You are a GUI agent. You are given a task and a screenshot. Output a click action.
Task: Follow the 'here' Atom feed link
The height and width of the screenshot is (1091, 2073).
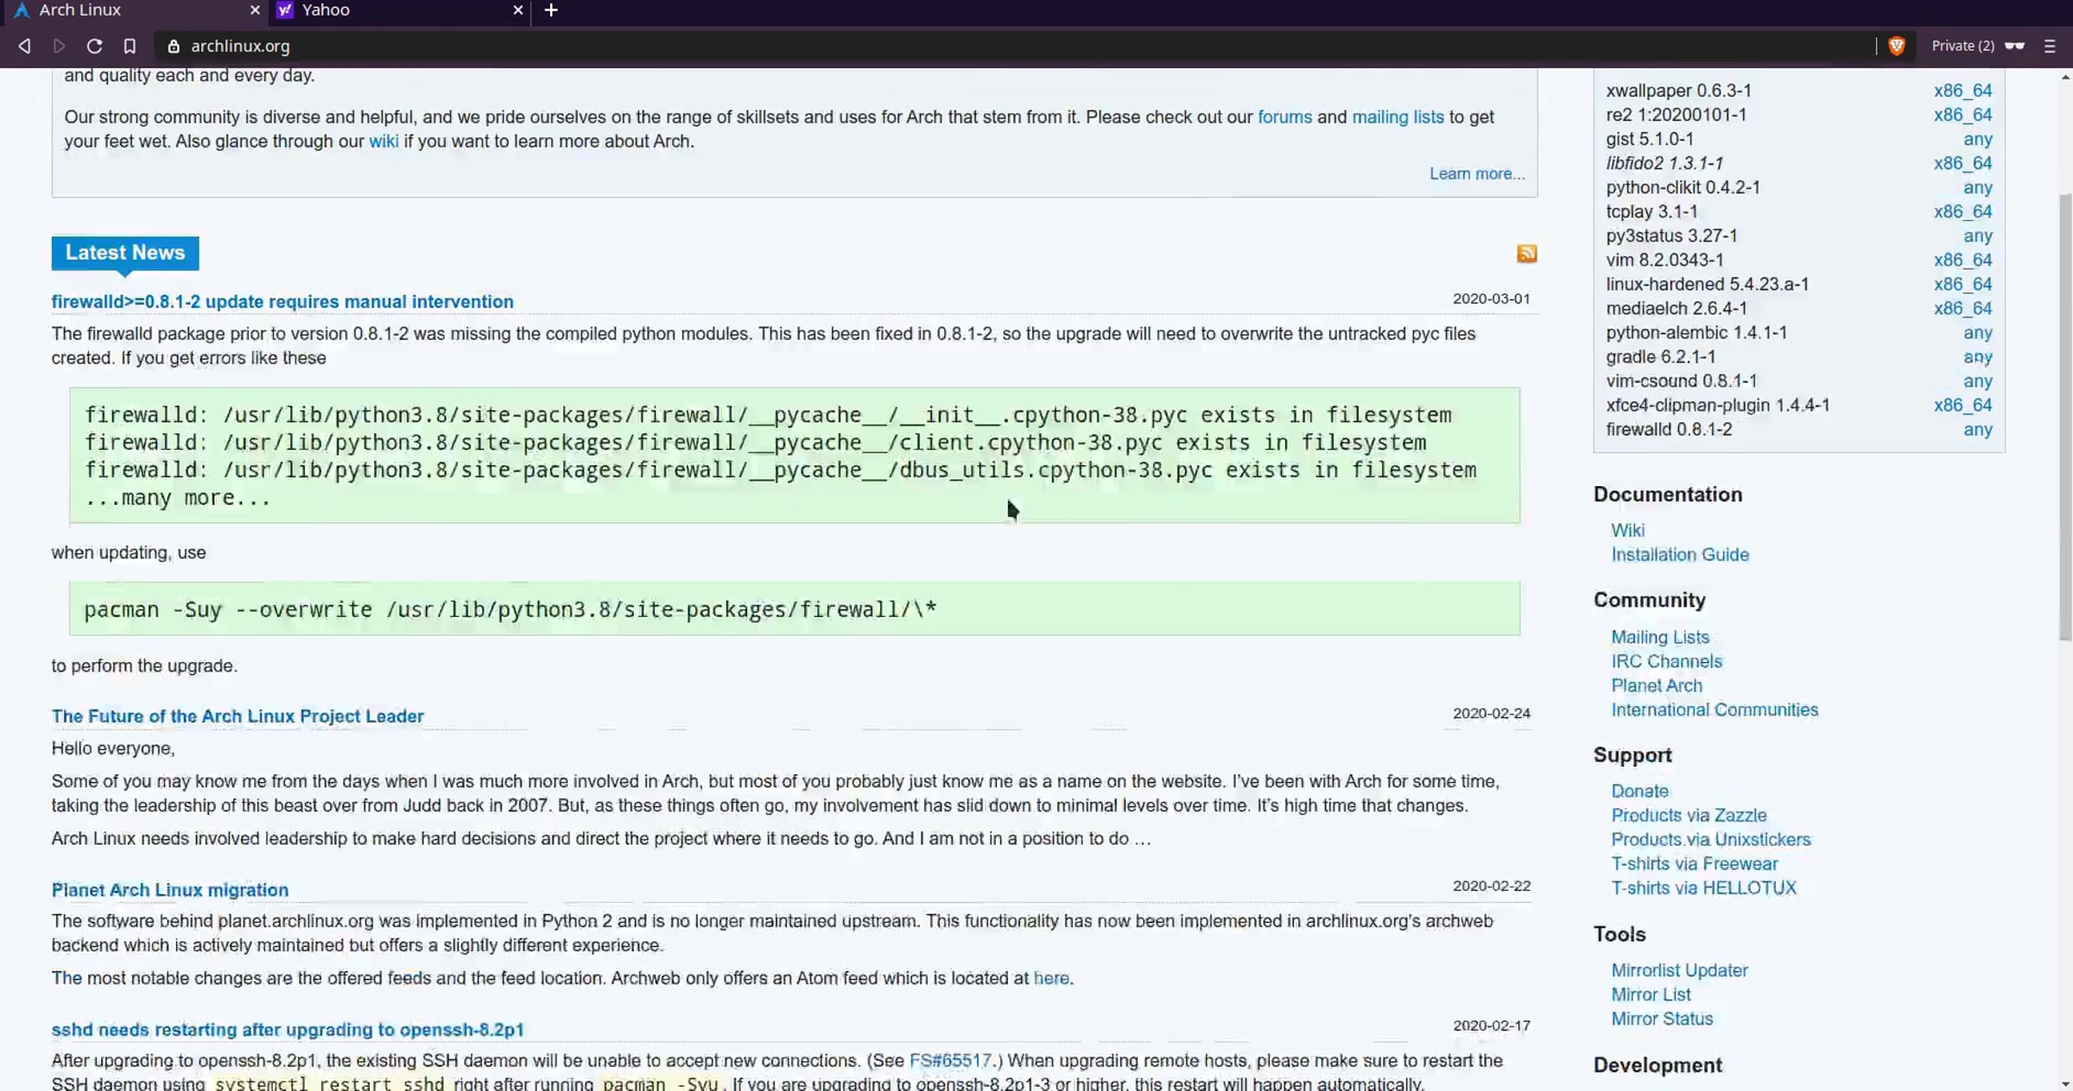tap(1051, 978)
